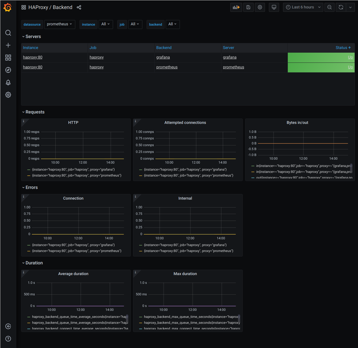Open the Grafana home logo
Screen dimensions: 358x348
click(x=8, y=7)
